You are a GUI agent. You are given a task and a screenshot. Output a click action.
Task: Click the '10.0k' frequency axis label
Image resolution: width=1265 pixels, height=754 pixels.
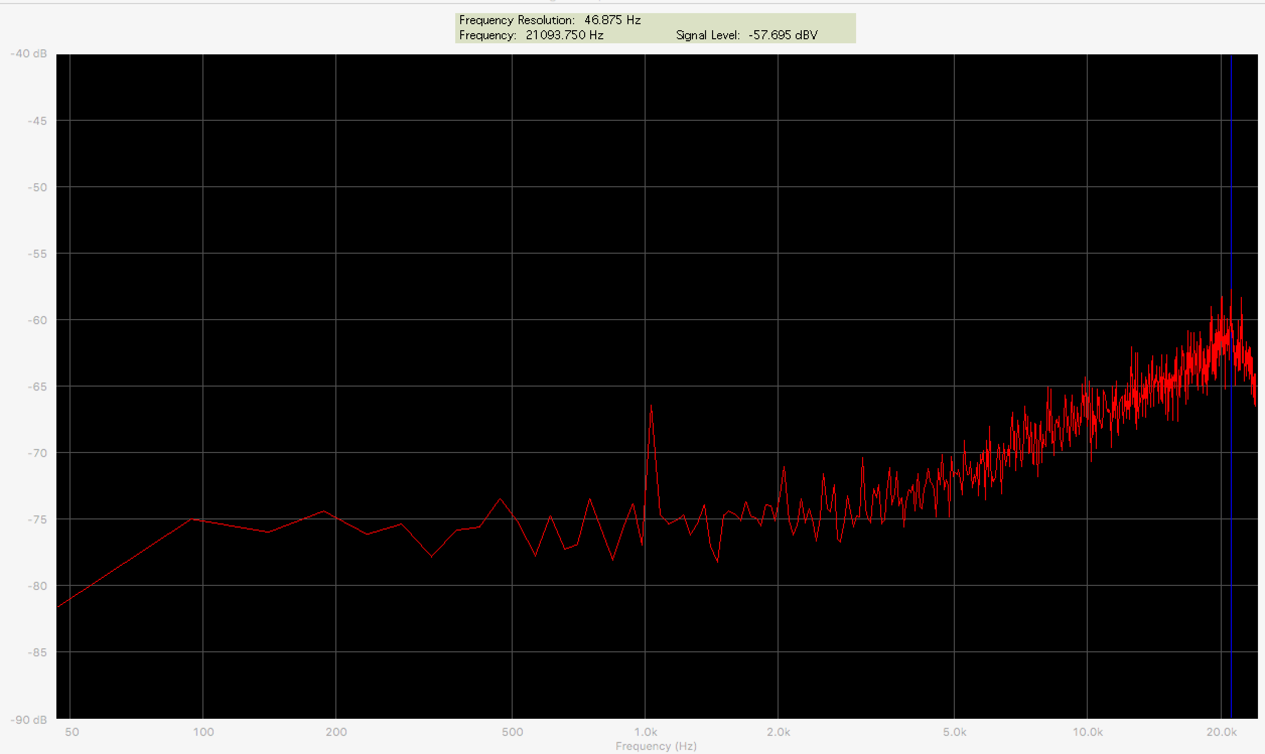pos(1088,732)
